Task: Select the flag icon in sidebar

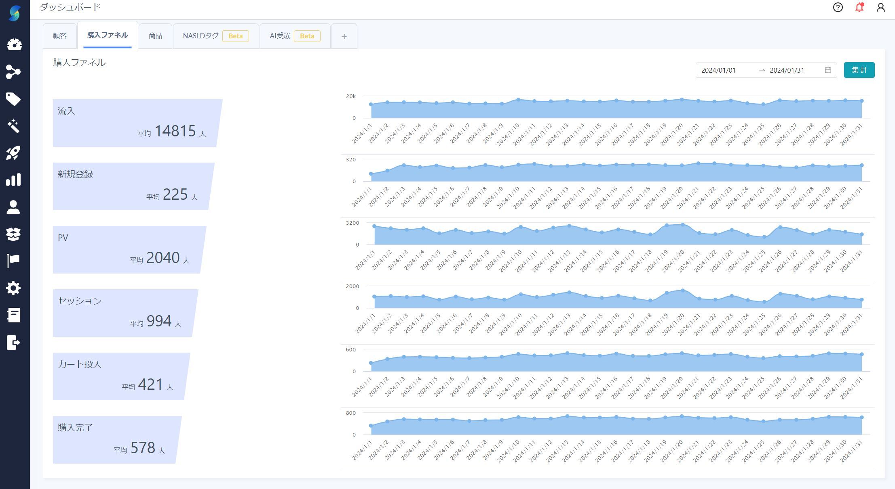Action: [x=13, y=261]
